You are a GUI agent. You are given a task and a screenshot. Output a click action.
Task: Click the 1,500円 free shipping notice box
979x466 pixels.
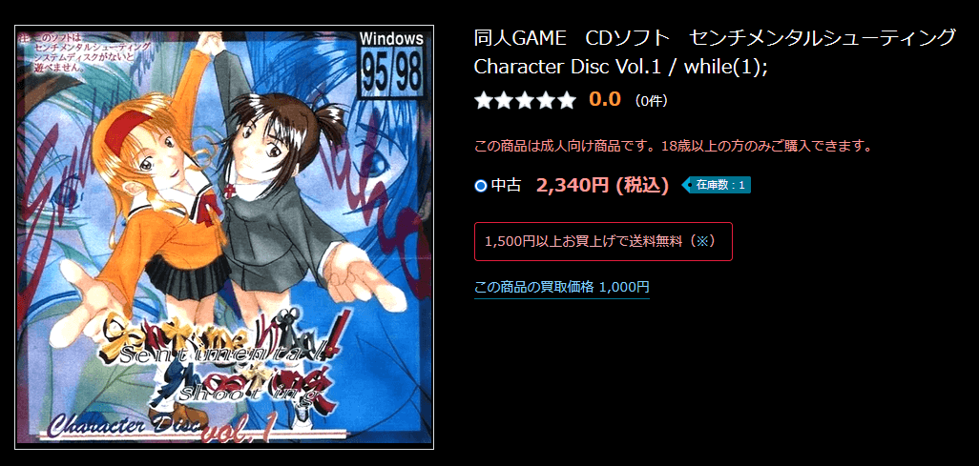[x=603, y=241]
